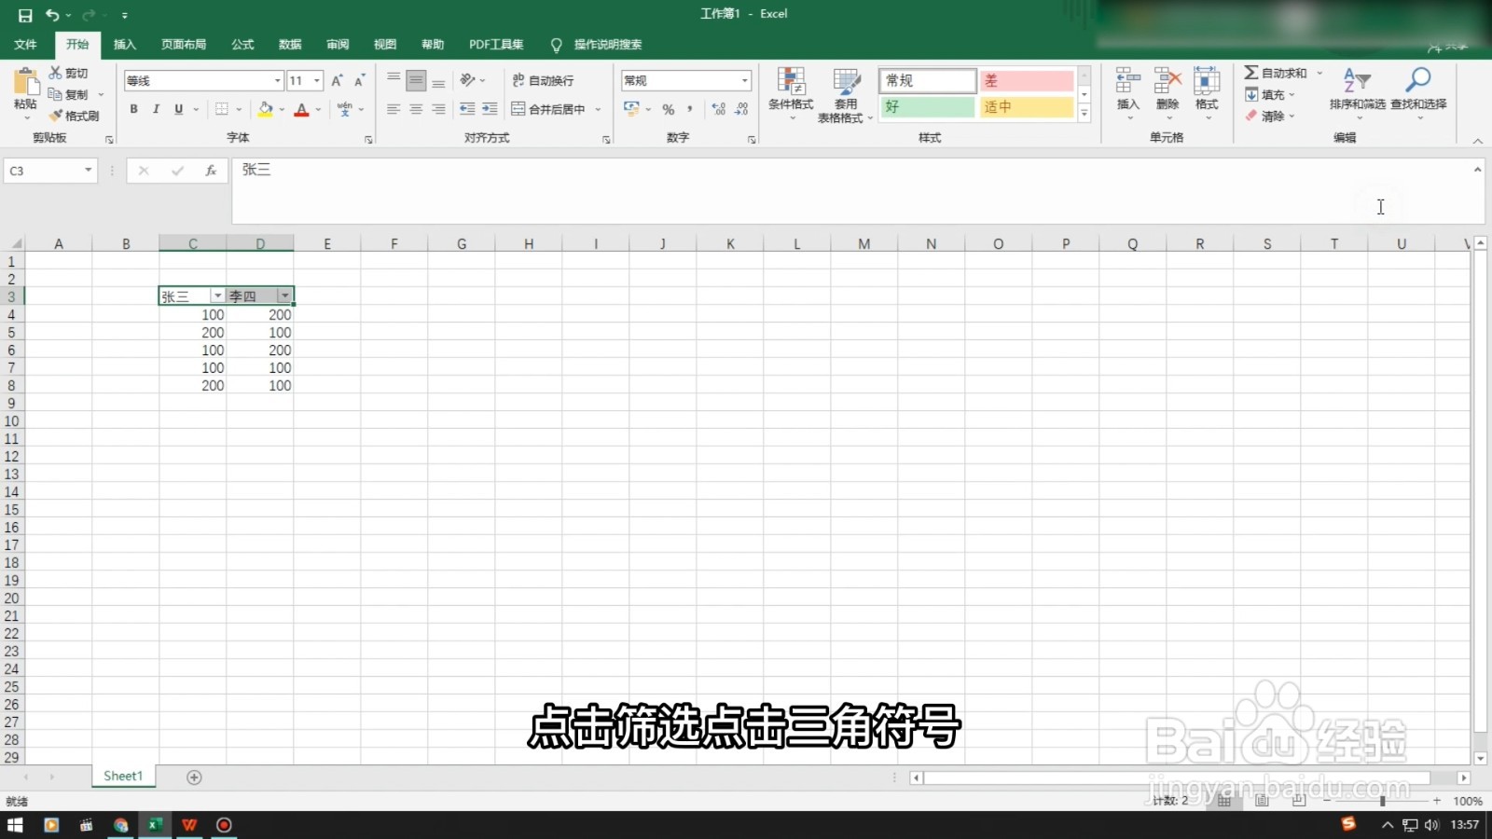Switch to the 数据 Data tab

(290, 45)
